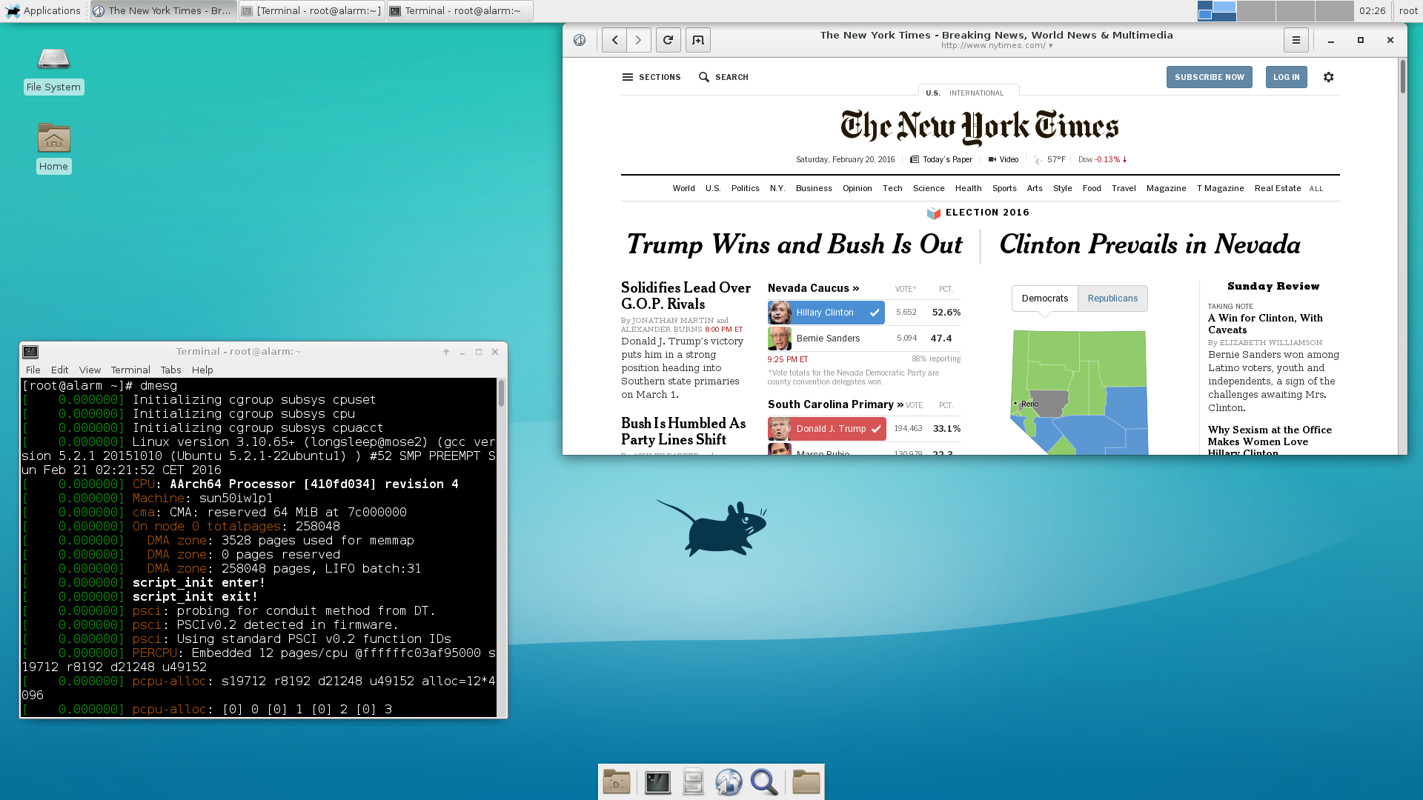This screenshot has width=1423, height=800.
Task: Open the terminal Help menu
Action: tap(202, 370)
